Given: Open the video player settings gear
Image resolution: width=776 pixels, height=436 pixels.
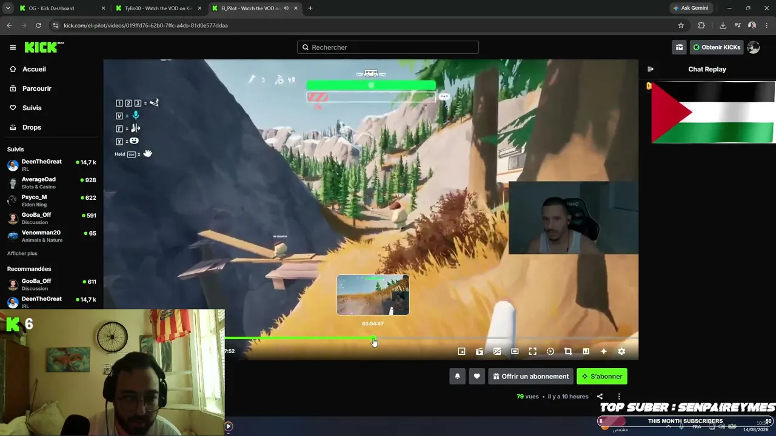Looking at the screenshot, I should click(621, 351).
